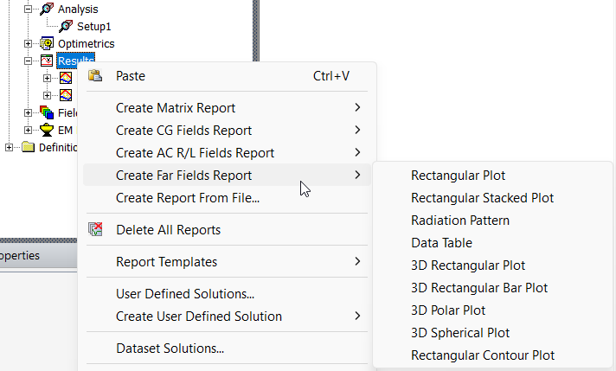Select Delete All Reports

227,230
